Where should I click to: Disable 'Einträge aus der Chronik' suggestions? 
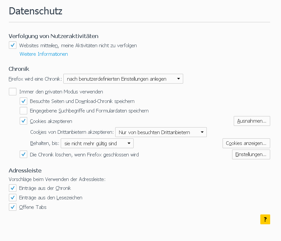point(13,188)
